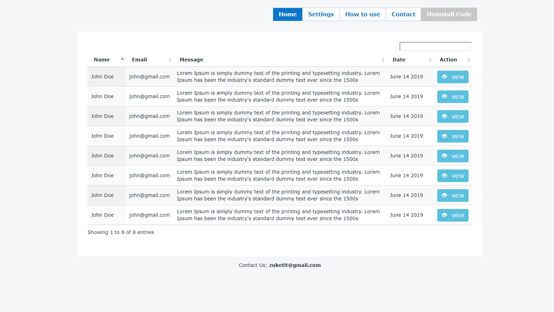The height and width of the screenshot is (312, 554).
Task: Sort by Date using its sort arrows
Action: click(x=430, y=60)
